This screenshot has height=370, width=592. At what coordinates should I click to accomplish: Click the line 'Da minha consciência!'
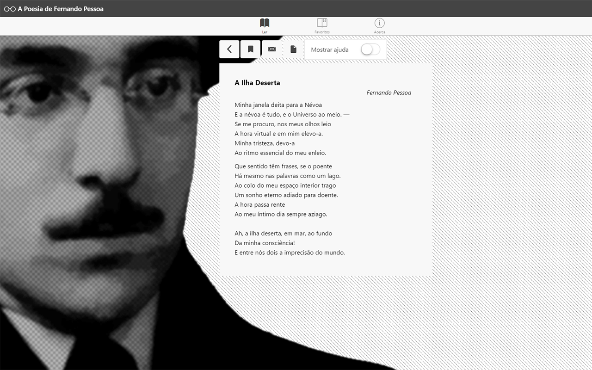pyautogui.click(x=265, y=243)
